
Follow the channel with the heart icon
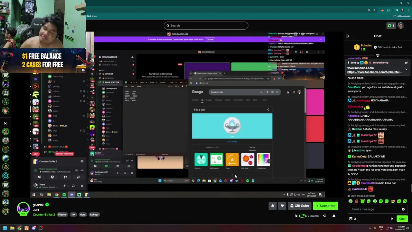pyautogui.click(x=282, y=206)
